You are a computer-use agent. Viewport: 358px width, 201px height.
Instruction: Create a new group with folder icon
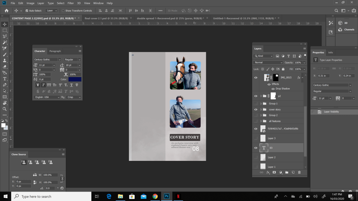click(x=287, y=172)
